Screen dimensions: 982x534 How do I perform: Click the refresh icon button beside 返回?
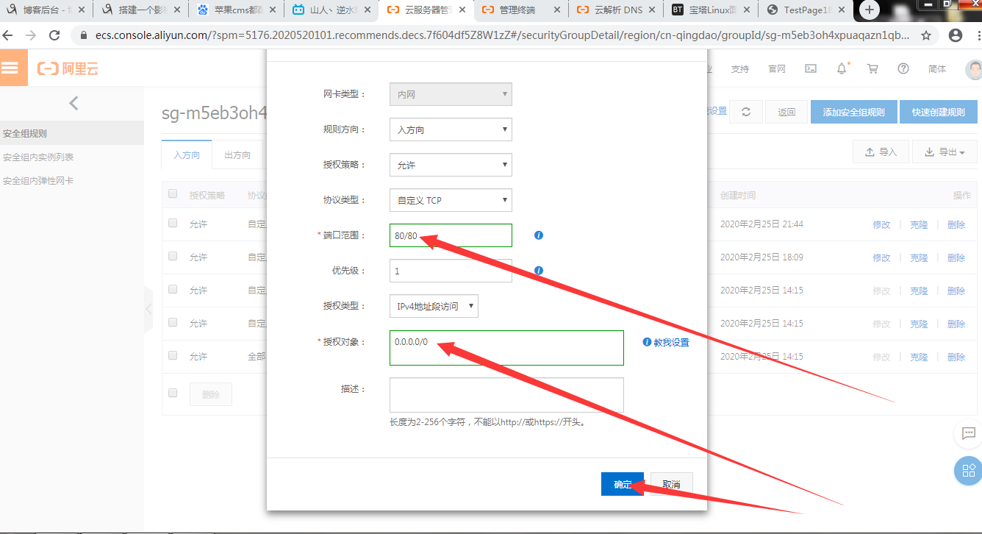pyautogui.click(x=746, y=112)
